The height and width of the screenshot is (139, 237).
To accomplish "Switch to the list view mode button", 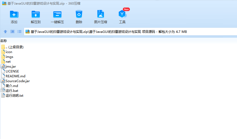I will (19, 32).
